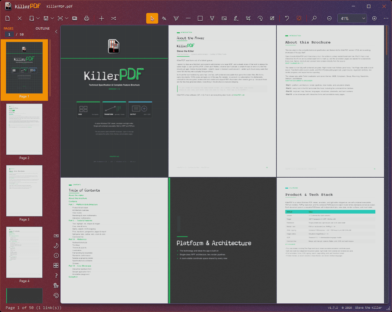Select the highlighter tool
Viewport: 392px width, 312px height.
pyautogui.click(x=176, y=19)
